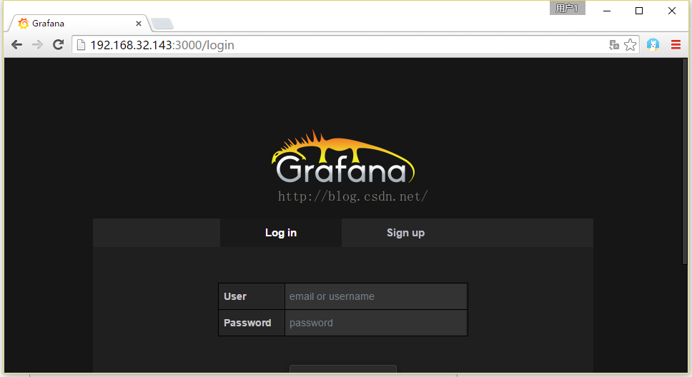This screenshot has width=692, height=377.
Task: Click the page info icon in address bar
Action: click(x=81, y=45)
